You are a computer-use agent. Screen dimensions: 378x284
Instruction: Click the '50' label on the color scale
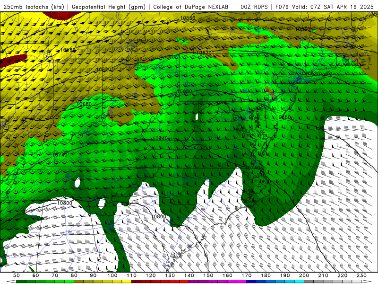click(17, 275)
